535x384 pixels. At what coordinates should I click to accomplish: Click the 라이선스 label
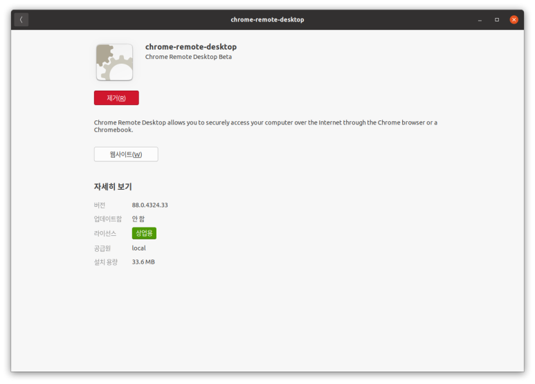105,234
